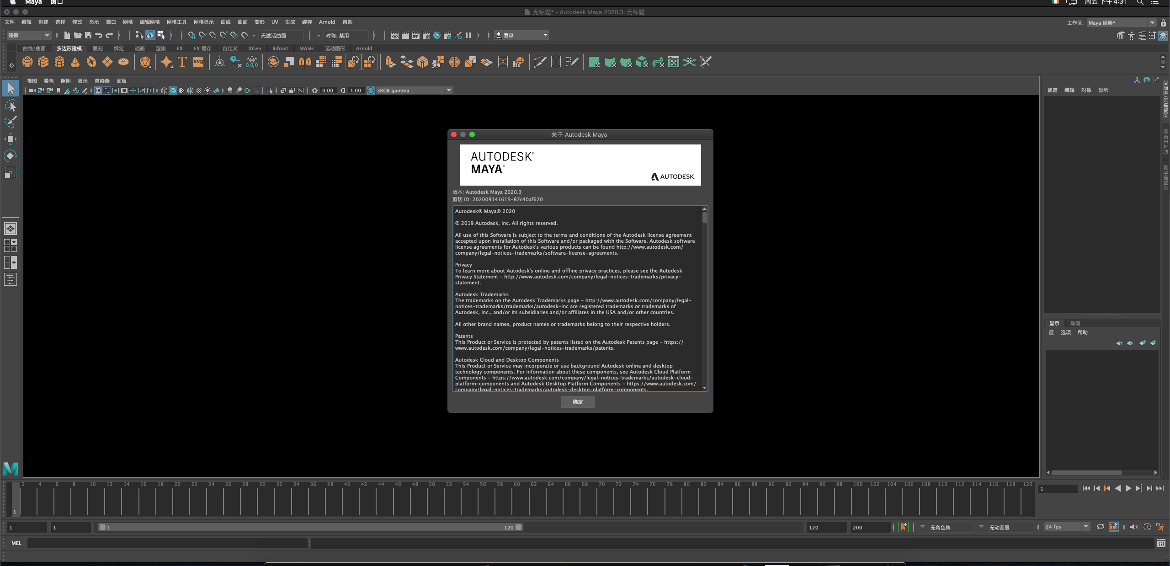Expand the 无角色集 character set arrow
Viewport: 1170px width, 566px height.
pyautogui.click(x=922, y=527)
